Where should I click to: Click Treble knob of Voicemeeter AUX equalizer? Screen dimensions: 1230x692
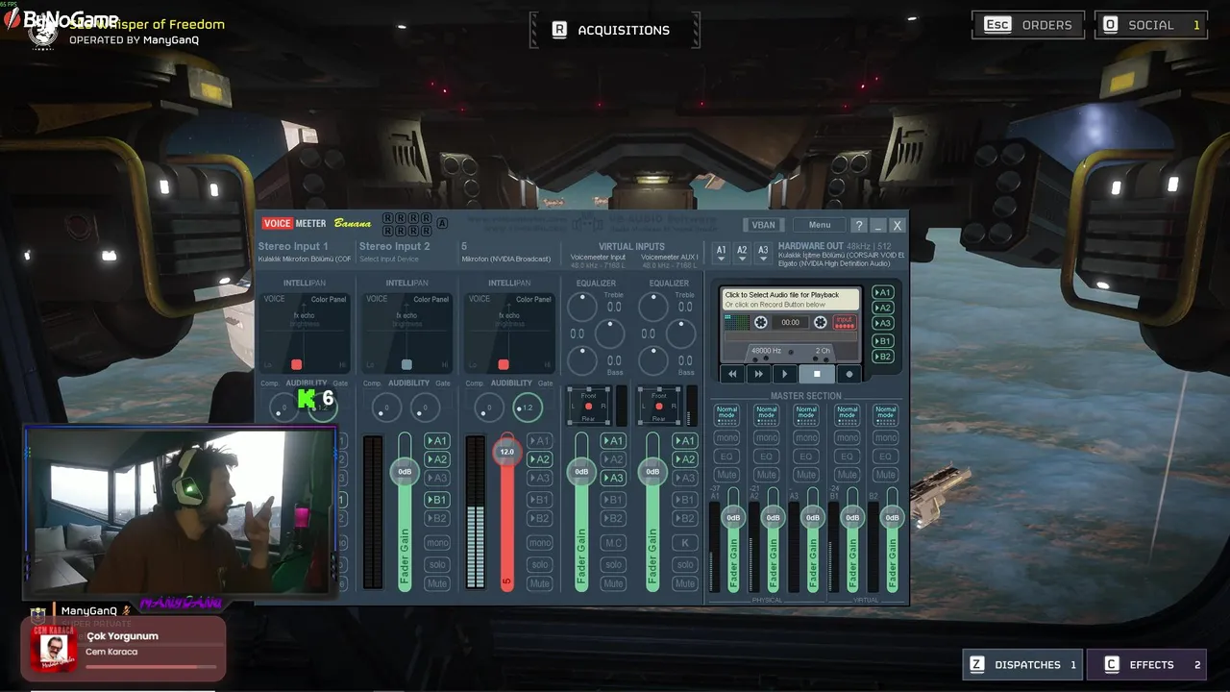coord(653,308)
